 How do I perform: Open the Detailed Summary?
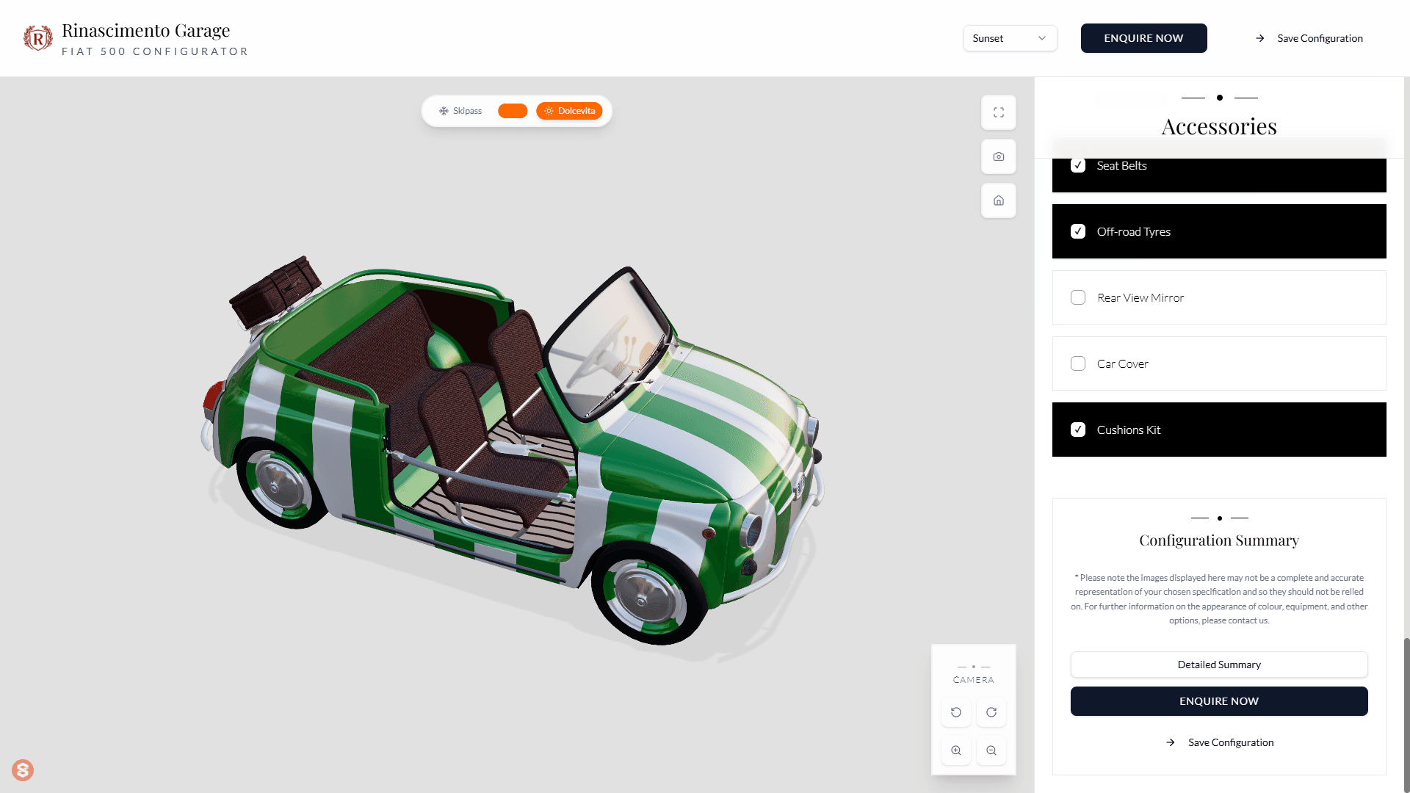coord(1218,665)
